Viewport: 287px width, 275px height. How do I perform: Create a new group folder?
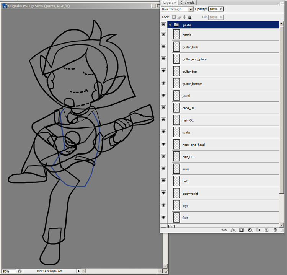click(x=258, y=230)
